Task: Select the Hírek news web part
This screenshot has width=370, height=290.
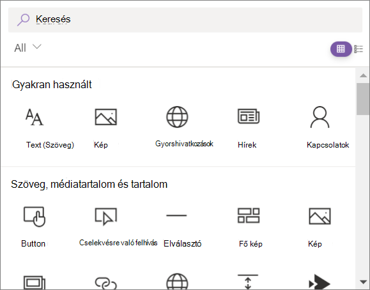Action: [x=249, y=116]
